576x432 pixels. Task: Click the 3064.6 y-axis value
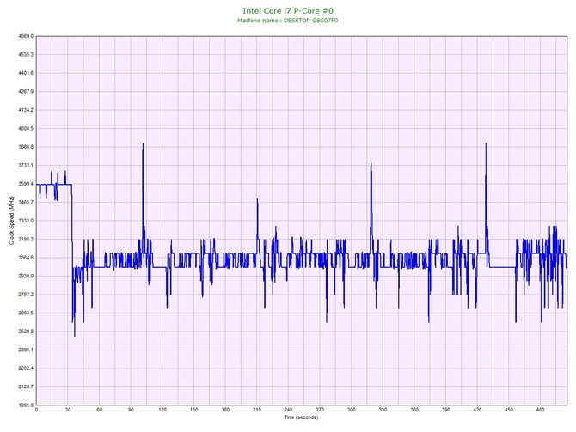[26, 258]
